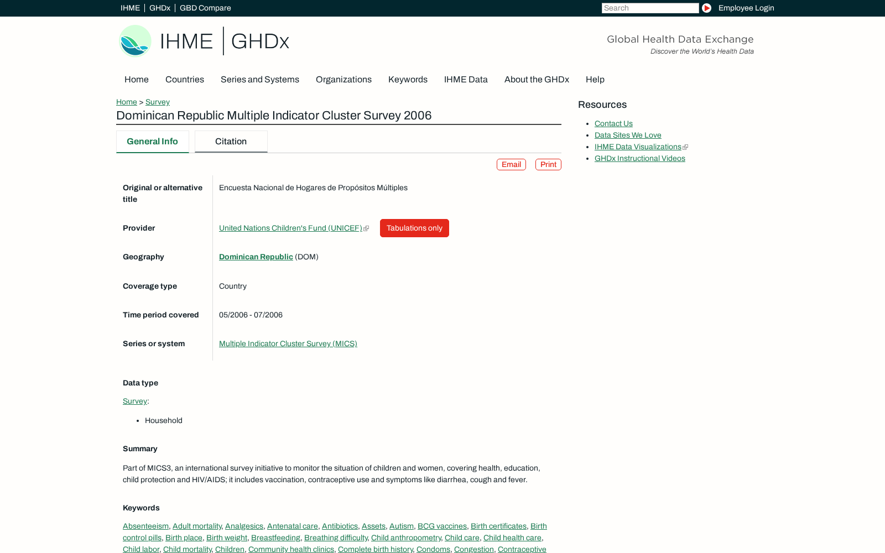Click the Absenteeism keyword link

[145, 526]
